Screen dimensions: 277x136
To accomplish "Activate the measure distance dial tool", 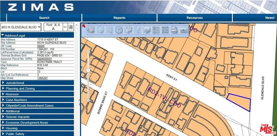I will click(119, 30).
